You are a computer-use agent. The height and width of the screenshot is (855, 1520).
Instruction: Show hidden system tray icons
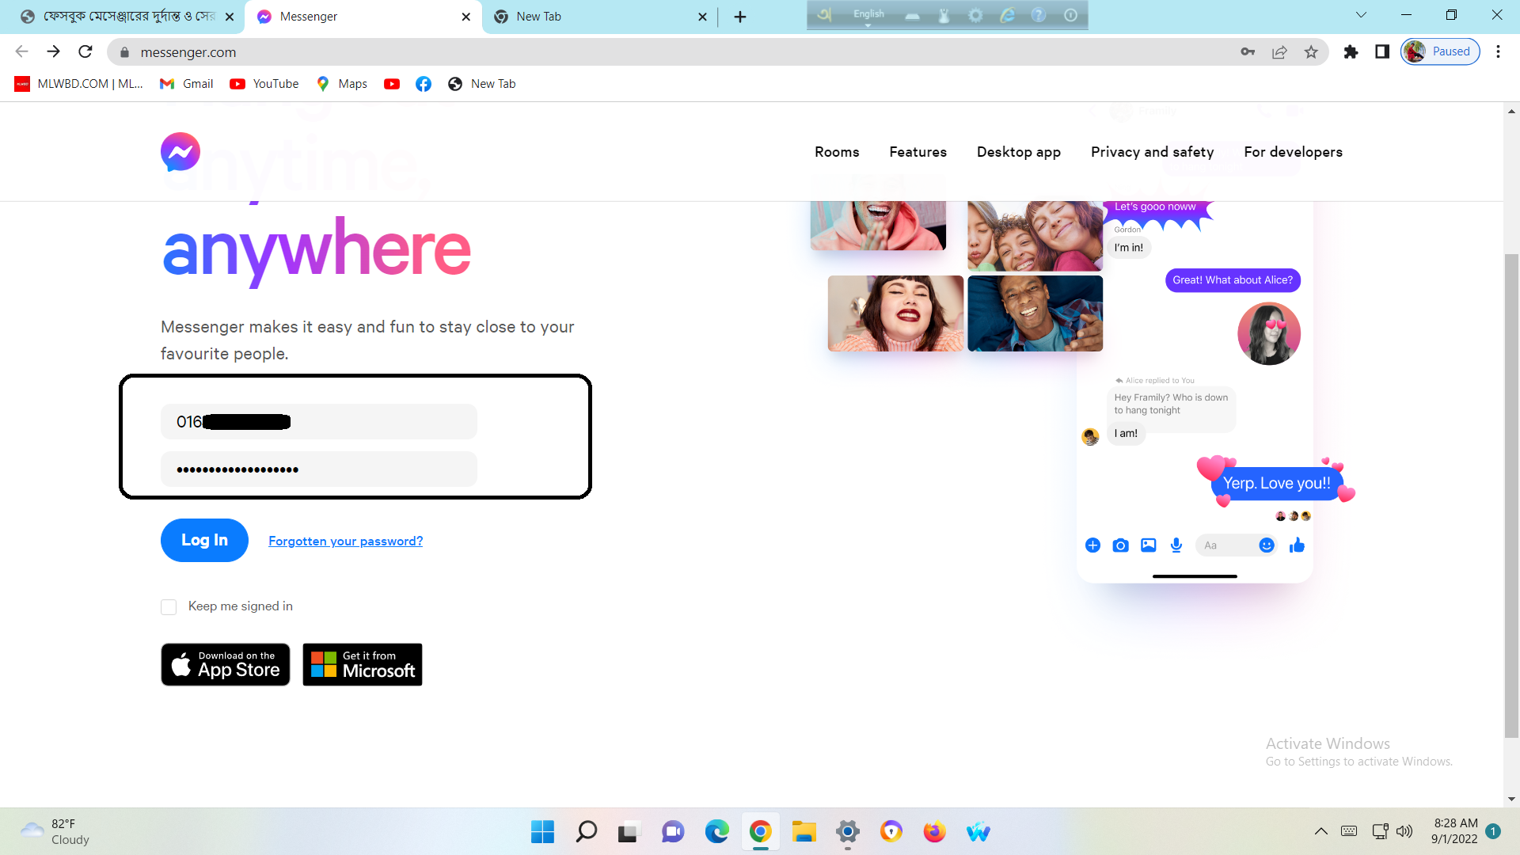click(x=1320, y=831)
